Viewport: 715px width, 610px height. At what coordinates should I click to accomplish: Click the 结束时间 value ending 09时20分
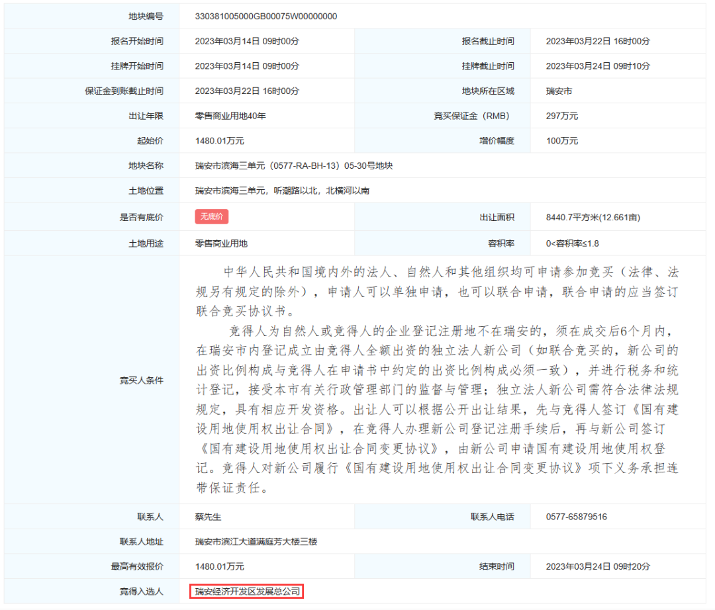[x=597, y=567]
